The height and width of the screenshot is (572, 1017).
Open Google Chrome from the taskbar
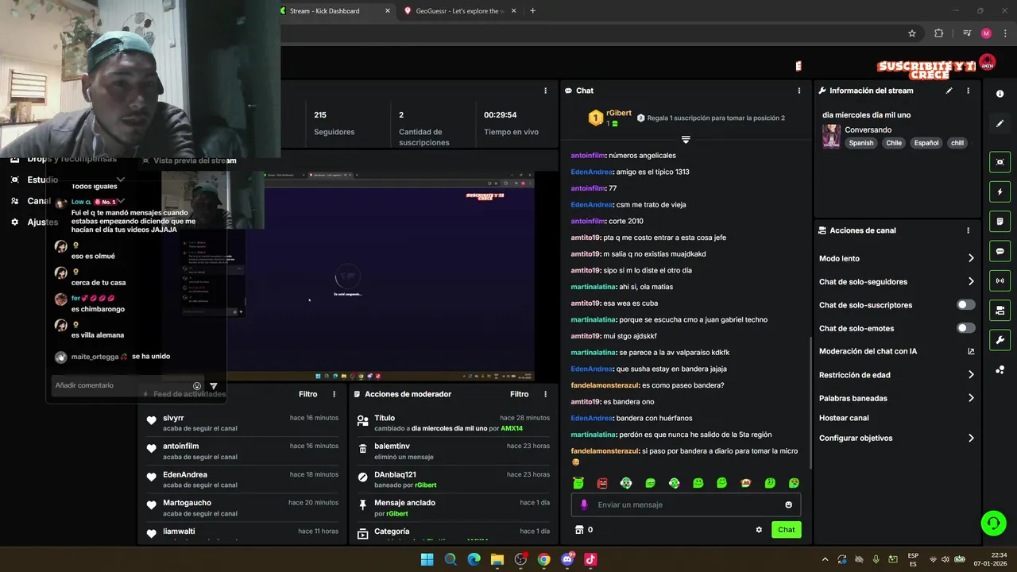(543, 559)
